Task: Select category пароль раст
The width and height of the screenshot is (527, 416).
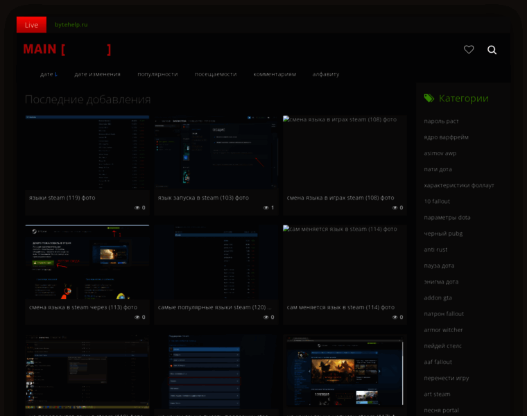Action: point(441,121)
